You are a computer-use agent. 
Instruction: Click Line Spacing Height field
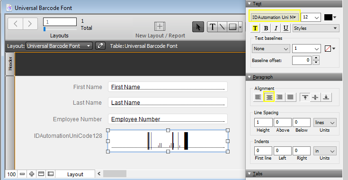(x=263, y=122)
